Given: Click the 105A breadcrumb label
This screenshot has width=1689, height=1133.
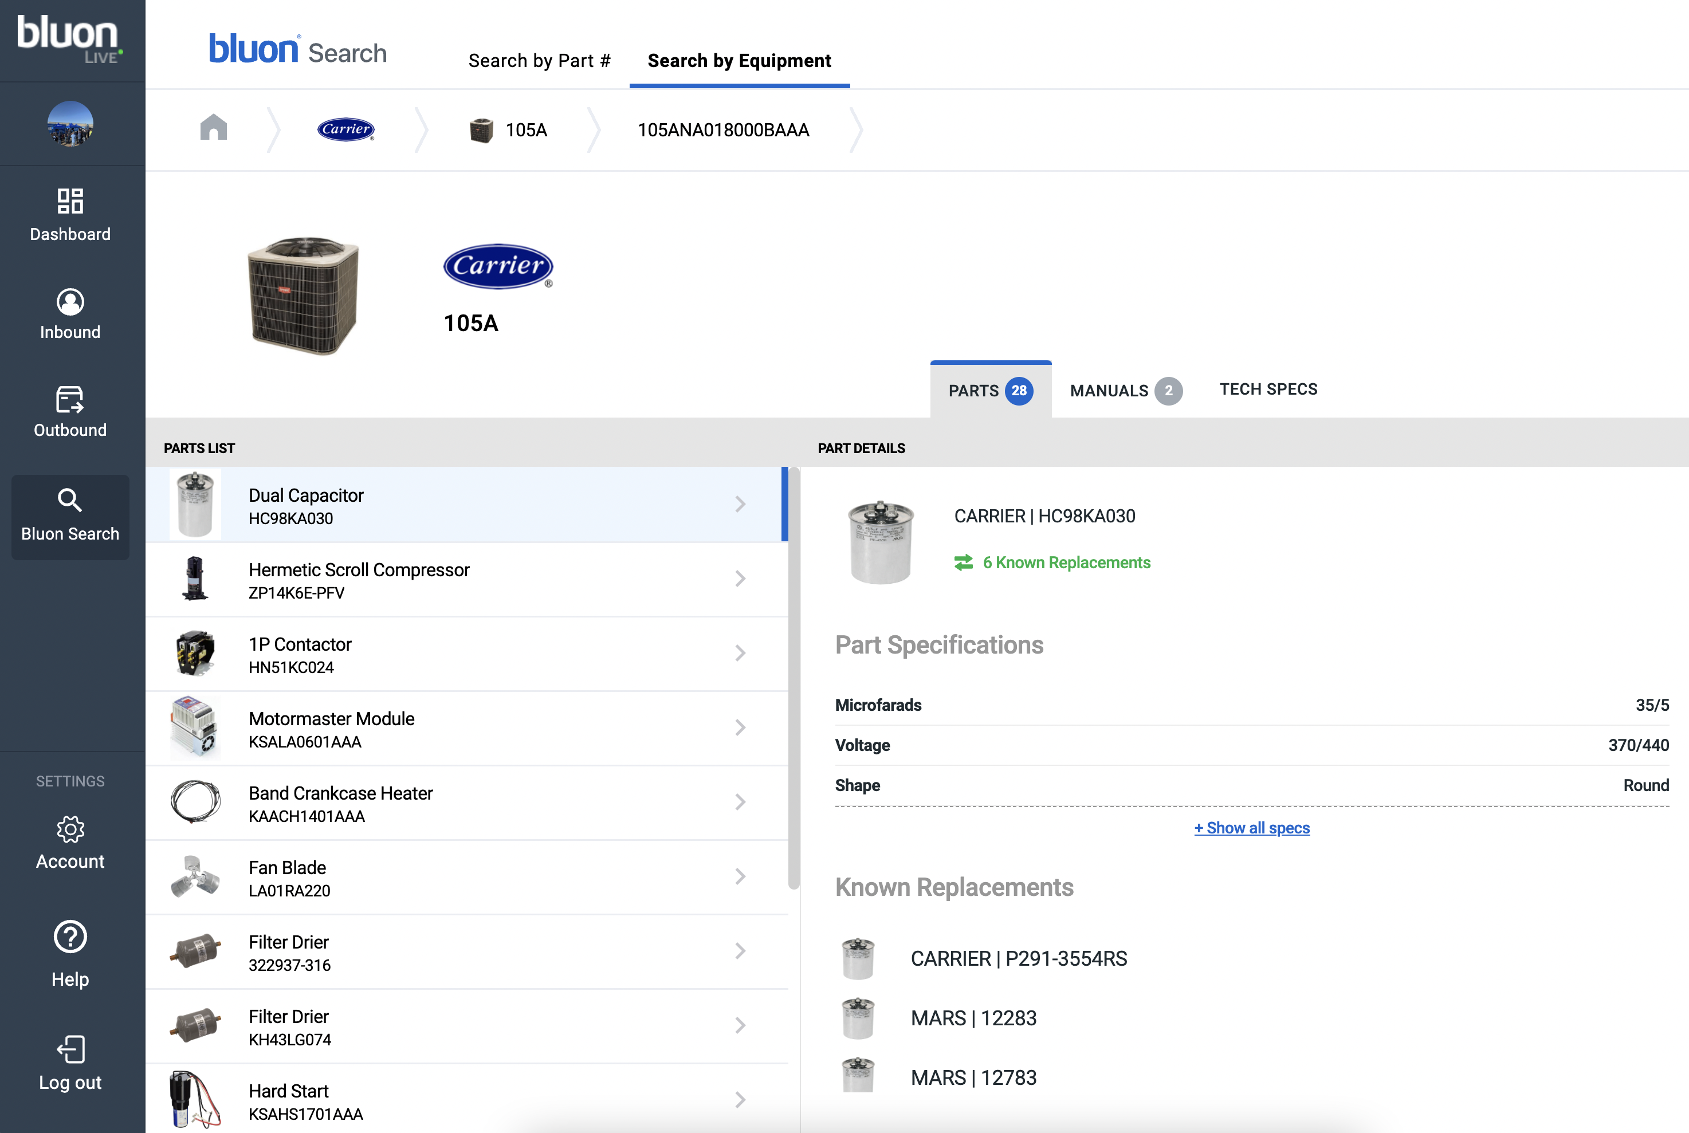Looking at the screenshot, I should click(526, 130).
